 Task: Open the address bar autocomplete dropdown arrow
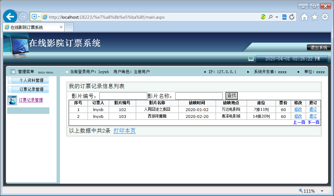point(277,17)
